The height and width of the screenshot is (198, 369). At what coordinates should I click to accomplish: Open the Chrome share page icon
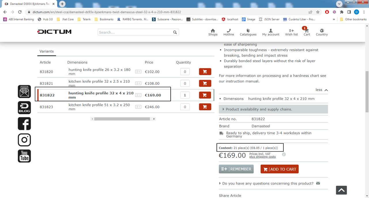[x=310, y=12]
